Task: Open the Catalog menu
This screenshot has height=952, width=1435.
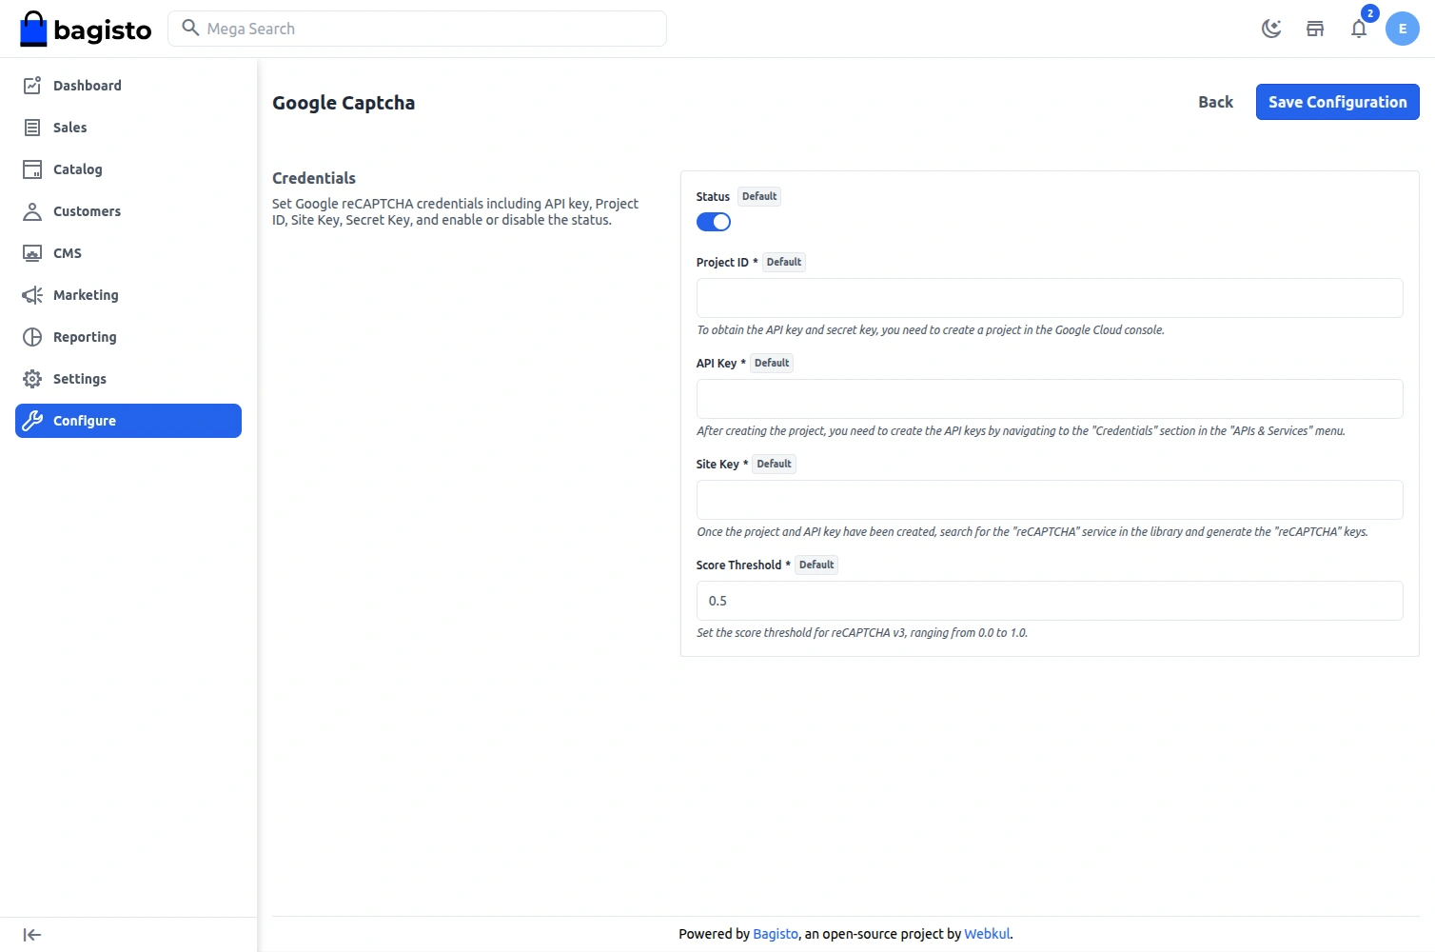Action: (77, 169)
